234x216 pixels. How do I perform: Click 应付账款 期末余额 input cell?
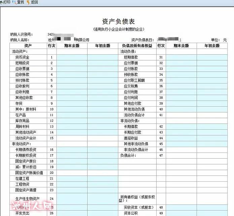tap(181, 69)
